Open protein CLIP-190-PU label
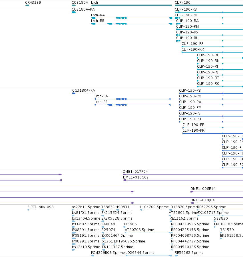This screenshot has height=257, width=243. coord(190,119)
